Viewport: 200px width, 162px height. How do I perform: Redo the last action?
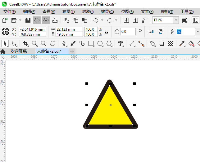click(110, 20)
